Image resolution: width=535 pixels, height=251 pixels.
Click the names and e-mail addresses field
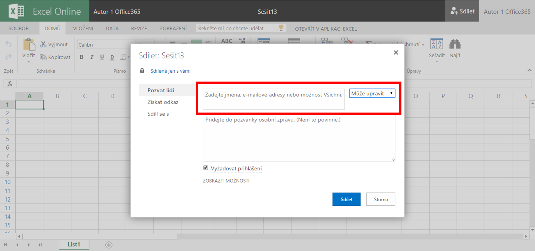click(x=274, y=99)
